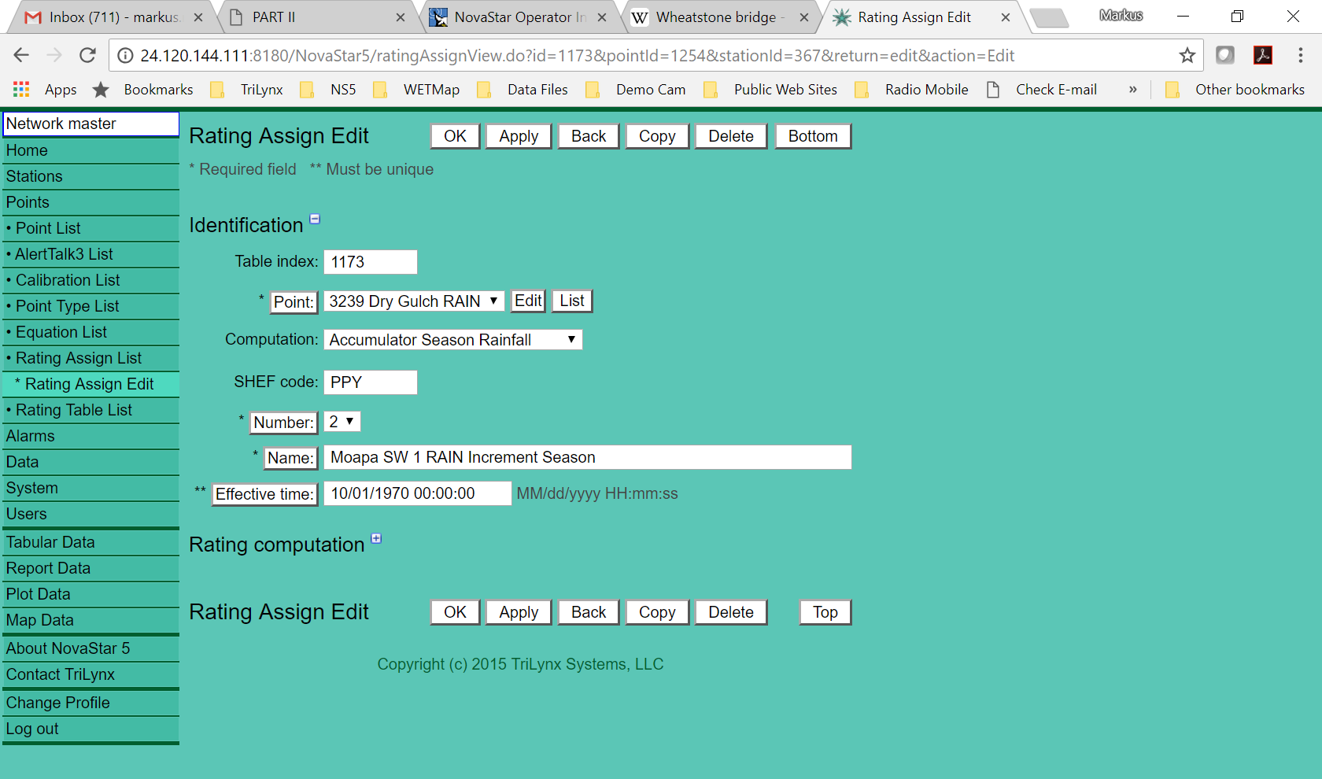This screenshot has height=779, width=1322.
Task: Open the Number dropdown
Action: (342, 422)
